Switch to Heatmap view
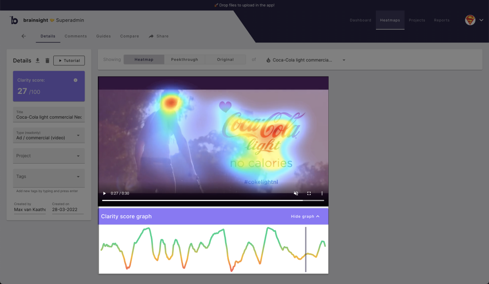Screen dimensions: 489x284 point(144,60)
